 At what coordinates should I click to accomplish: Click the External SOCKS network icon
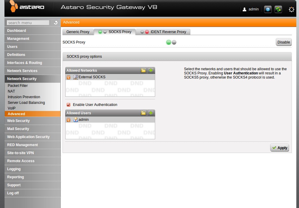point(76,77)
